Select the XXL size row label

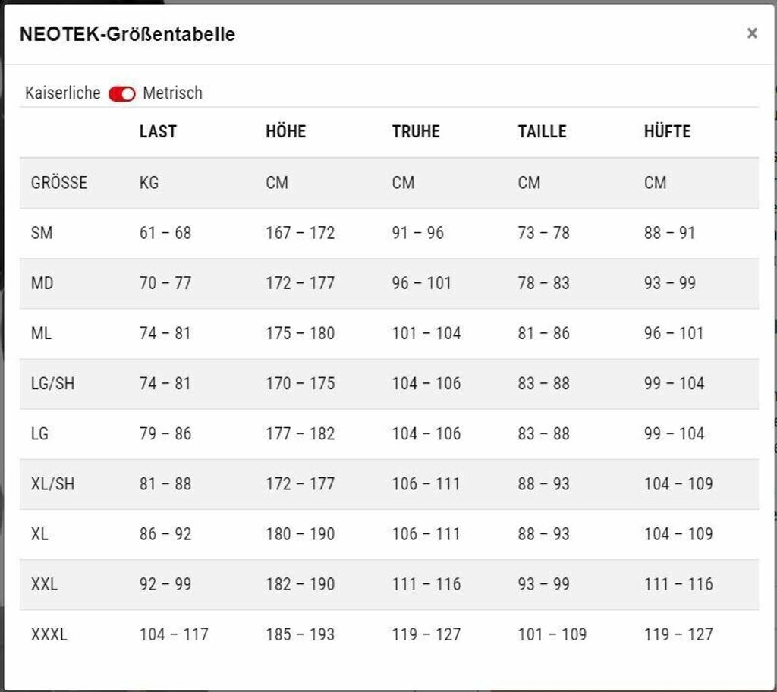44,584
